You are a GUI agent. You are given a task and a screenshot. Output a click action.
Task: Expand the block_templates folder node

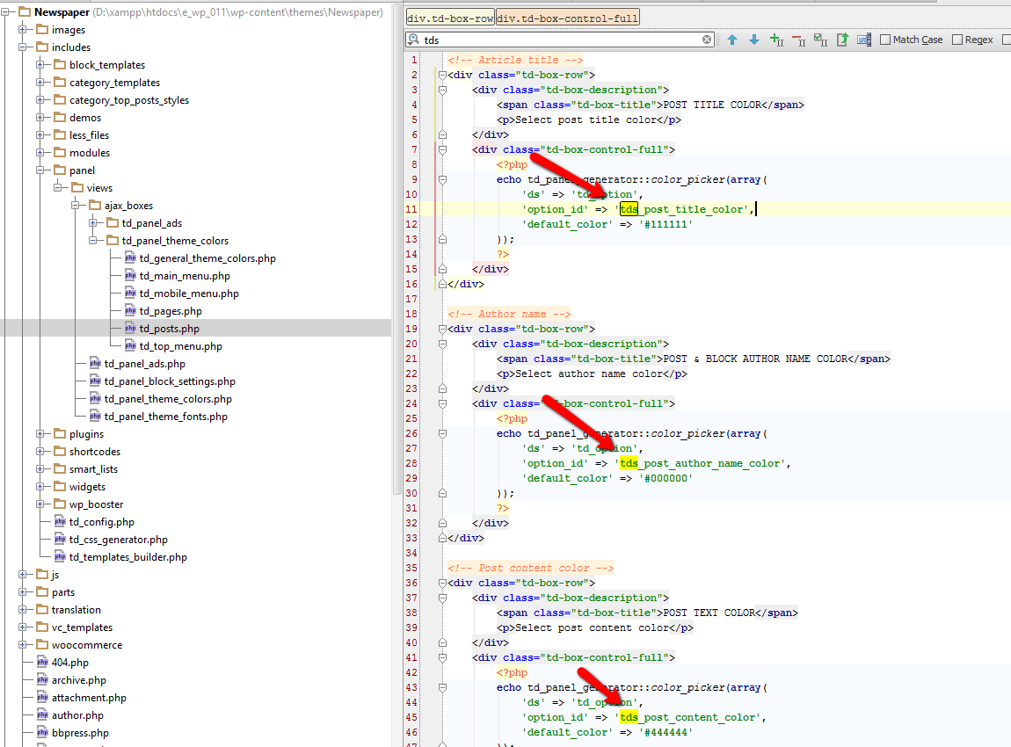40,64
